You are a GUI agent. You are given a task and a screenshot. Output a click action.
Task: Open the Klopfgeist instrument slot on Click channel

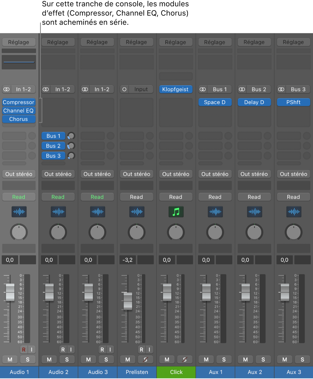[176, 89]
